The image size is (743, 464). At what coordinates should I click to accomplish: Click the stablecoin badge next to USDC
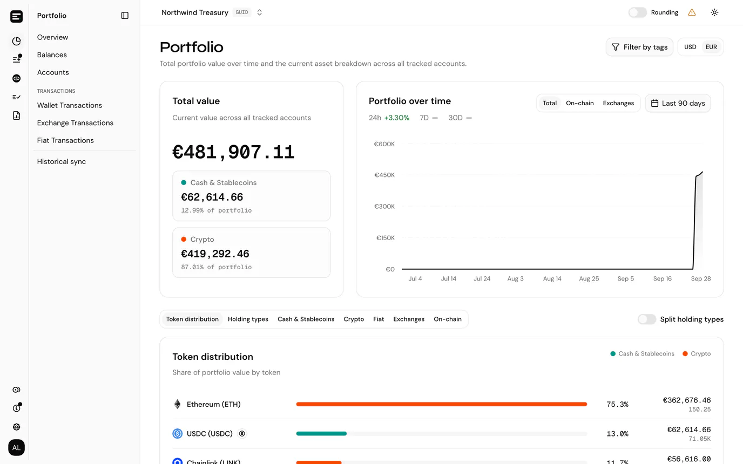(242, 433)
